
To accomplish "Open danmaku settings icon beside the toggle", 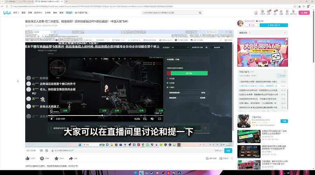I will (47, 150).
